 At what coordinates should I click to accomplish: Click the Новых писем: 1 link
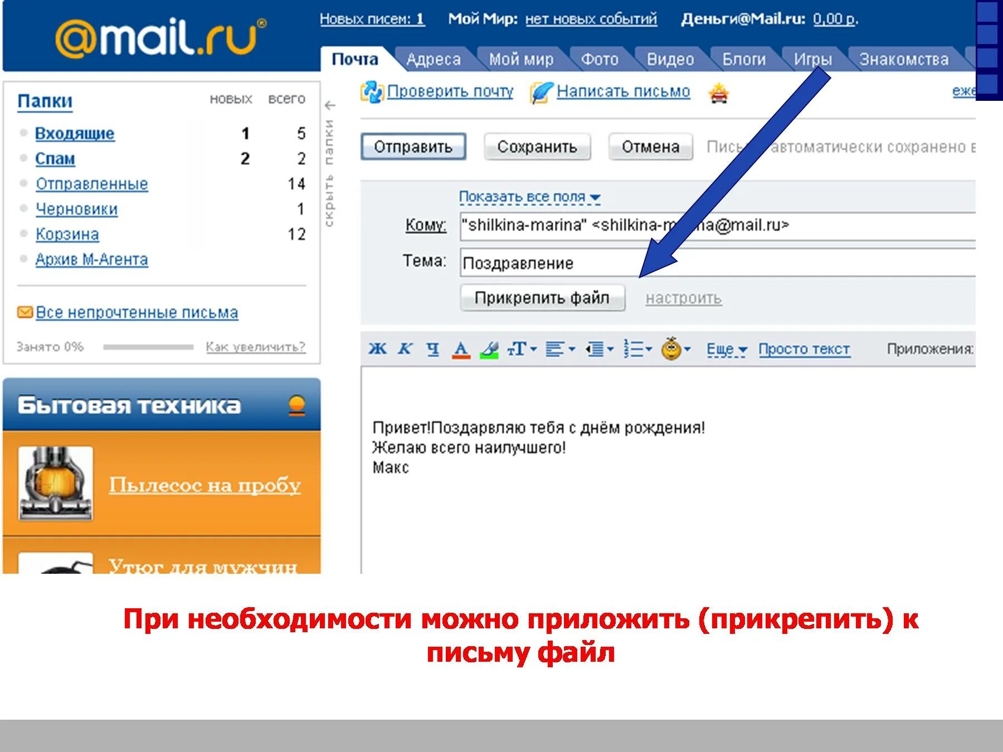click(372, 19)
